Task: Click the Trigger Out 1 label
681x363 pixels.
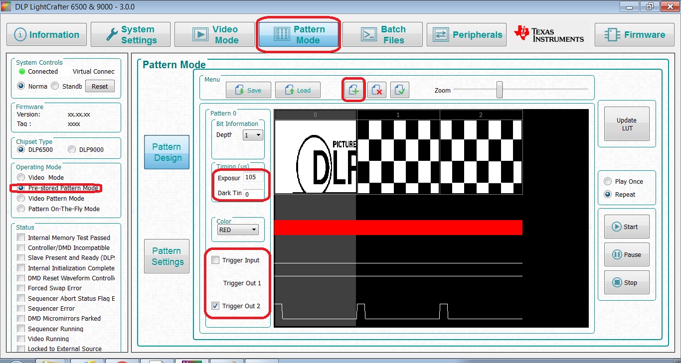Action: 242,283
